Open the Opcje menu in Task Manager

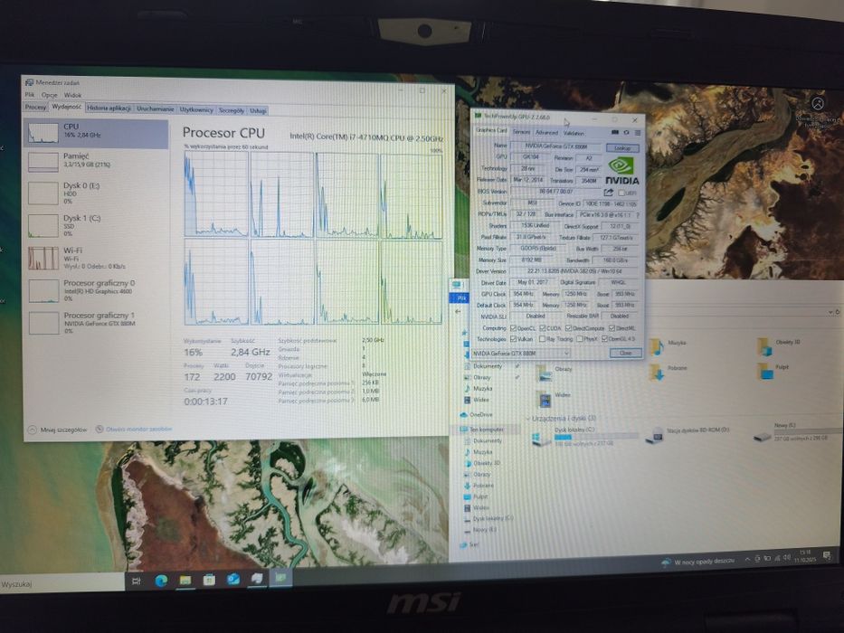49,95
